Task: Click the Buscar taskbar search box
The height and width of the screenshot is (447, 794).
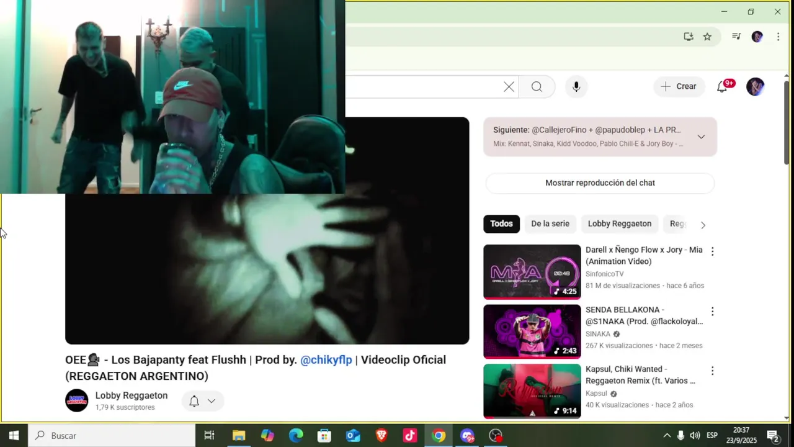Action: [x=112, y=436]
